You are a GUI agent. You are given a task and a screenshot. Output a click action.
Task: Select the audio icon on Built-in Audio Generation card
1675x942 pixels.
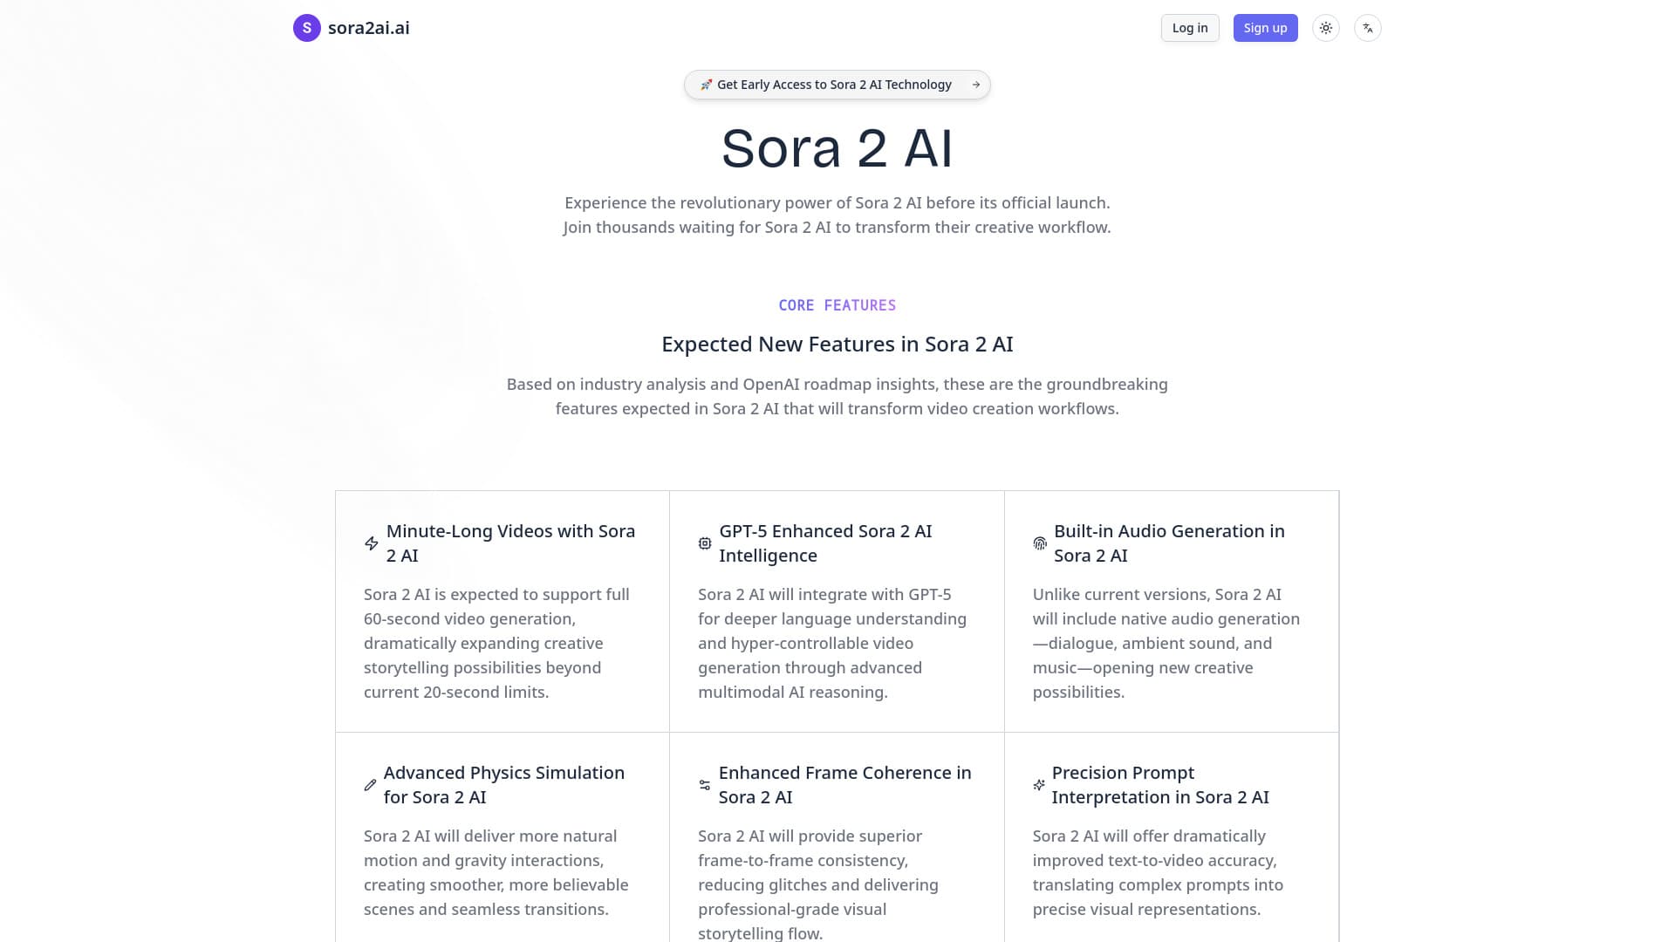pyautogui.click(x=1039, y=543)
